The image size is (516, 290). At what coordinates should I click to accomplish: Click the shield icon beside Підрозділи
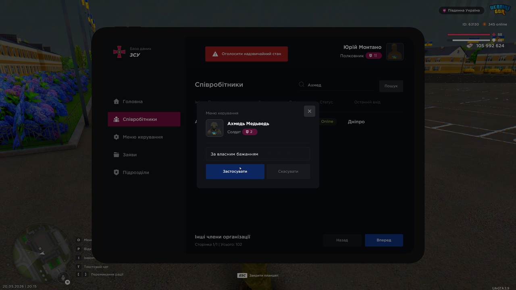[x=117, y=172]
